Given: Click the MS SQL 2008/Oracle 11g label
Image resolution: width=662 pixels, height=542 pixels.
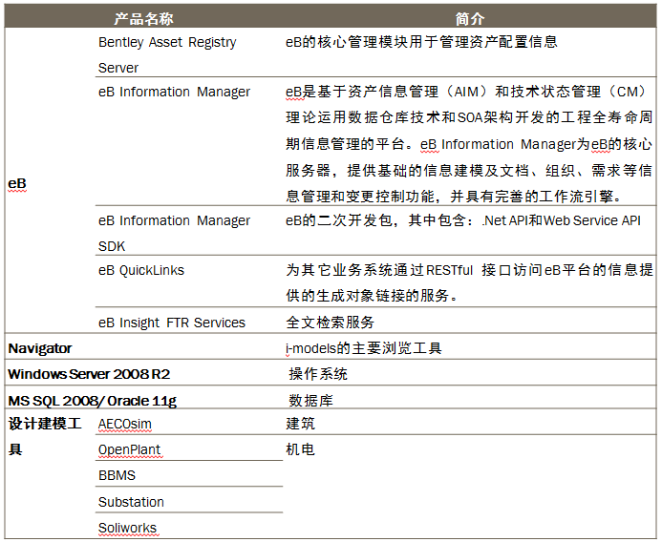Looking at the screenshot, I should coord(93,400).
